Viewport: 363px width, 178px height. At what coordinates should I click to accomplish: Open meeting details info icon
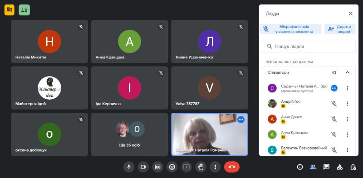pyautogui.click(x=300, y=167)
